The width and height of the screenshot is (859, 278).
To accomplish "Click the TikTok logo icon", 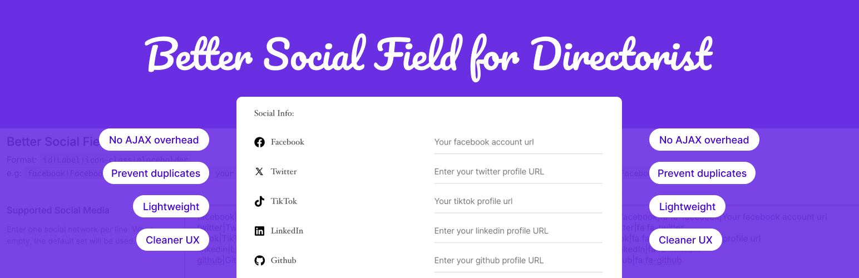I will pyautogui.click(x=259, y=201).
